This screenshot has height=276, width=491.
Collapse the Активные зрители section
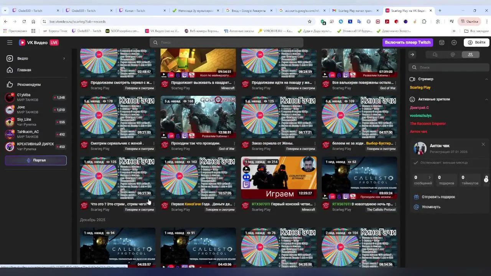click(487, 99)
